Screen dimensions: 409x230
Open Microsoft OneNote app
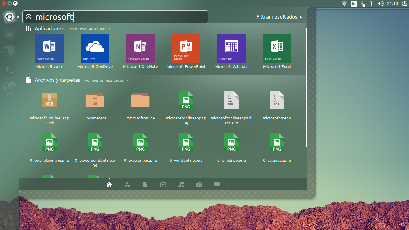tap(140, 49)
